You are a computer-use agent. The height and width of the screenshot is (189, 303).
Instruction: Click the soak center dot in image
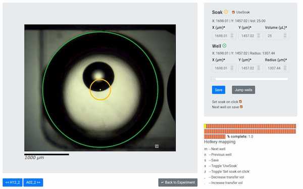point(100,89)
